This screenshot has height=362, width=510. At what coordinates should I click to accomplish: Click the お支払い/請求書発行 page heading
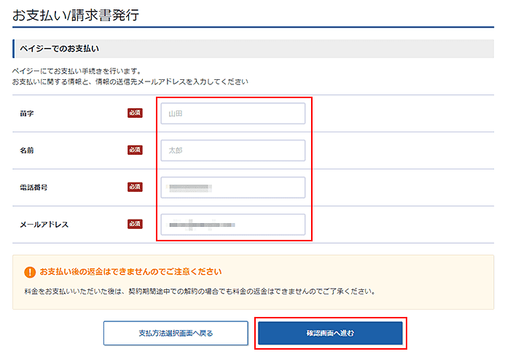[76, 14]
